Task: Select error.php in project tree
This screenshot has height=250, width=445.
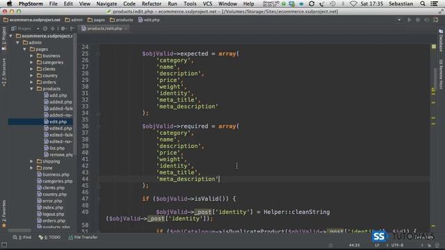Action: point(49,201)
